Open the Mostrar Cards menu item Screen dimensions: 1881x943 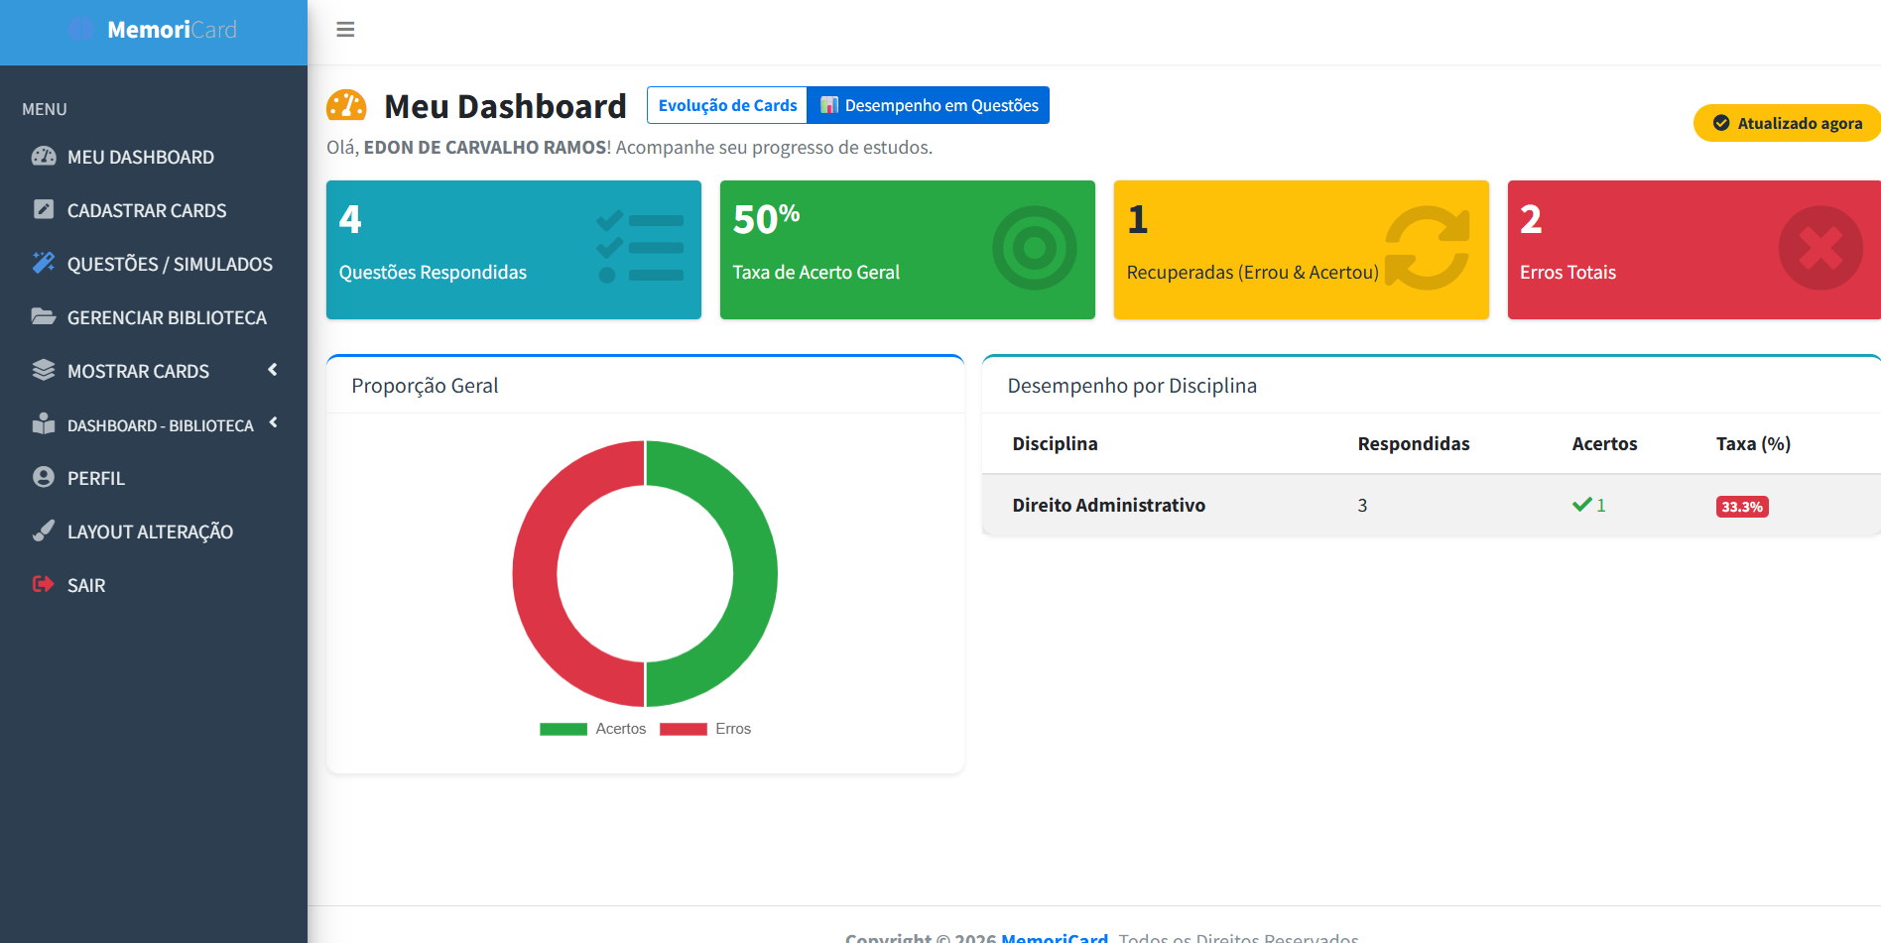click(x=138, y=371)
